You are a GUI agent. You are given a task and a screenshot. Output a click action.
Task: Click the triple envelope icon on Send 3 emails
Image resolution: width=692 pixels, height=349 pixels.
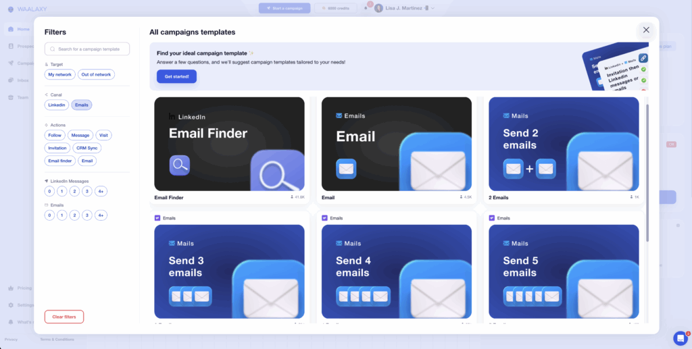pyautogui.click(x=190, y=296)
